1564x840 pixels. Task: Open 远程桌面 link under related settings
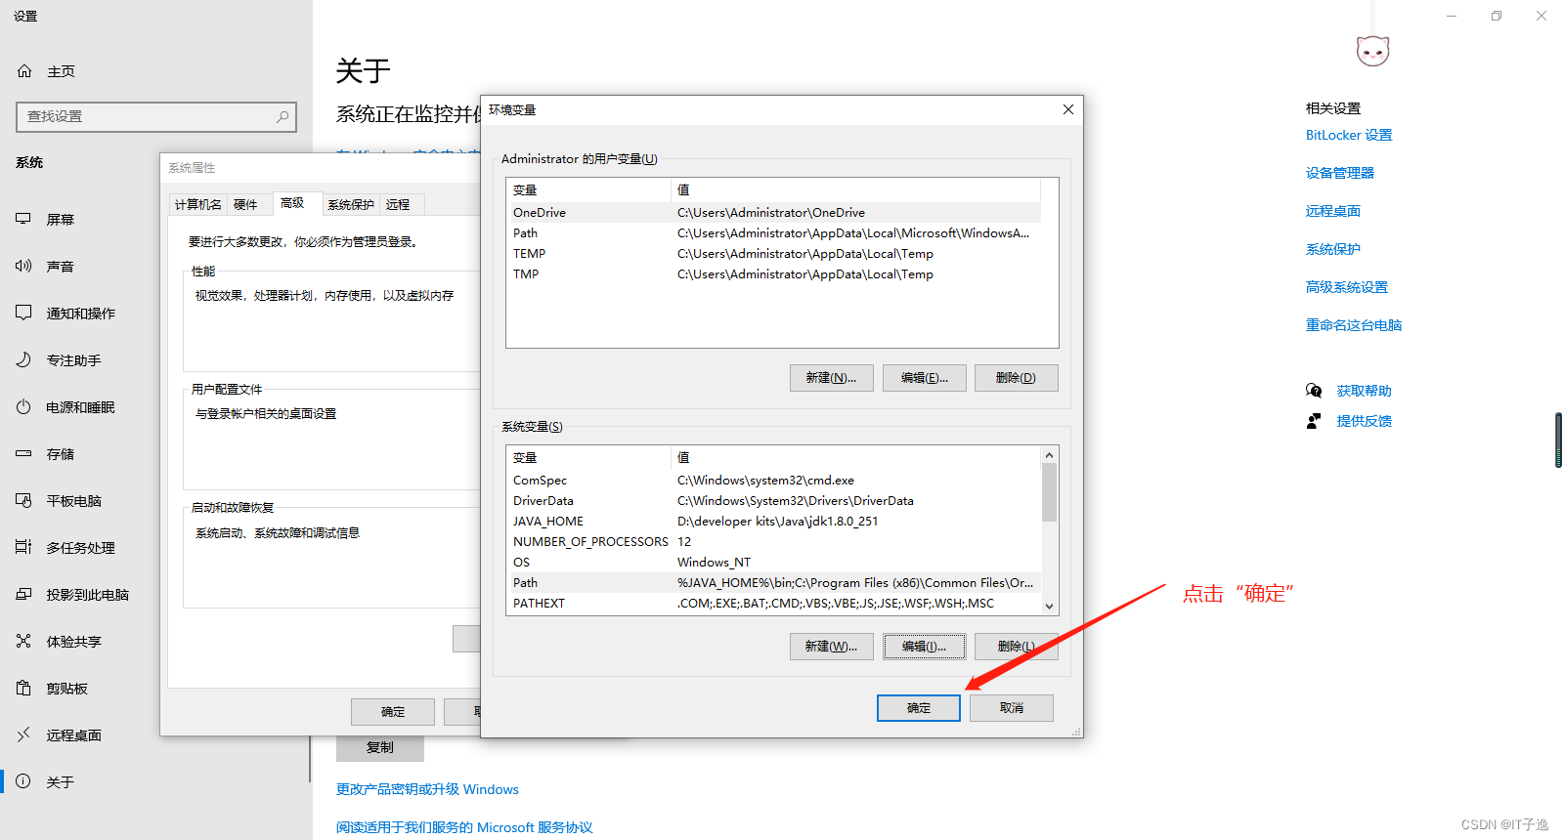coord(1333,211)
